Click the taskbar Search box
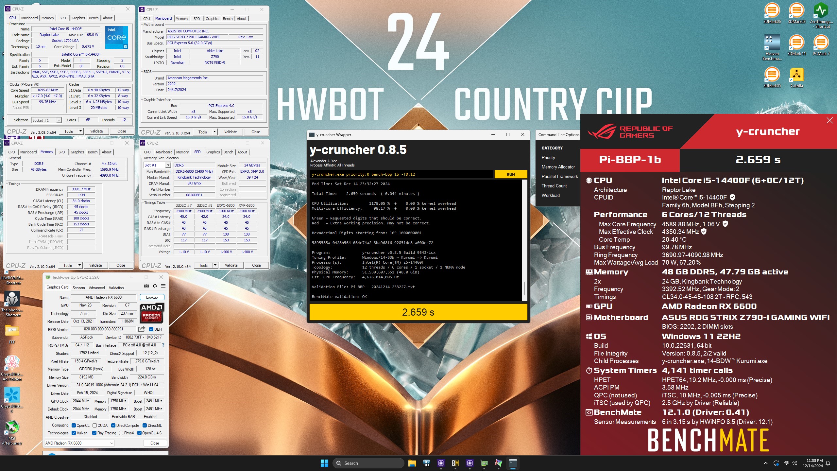Image resolution: width=837 pixels, height=471 pixels. (x=368, y=463)
